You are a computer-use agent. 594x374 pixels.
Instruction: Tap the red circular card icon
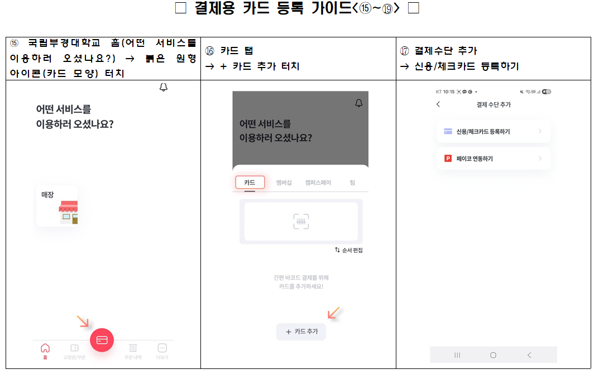(102, 340)
